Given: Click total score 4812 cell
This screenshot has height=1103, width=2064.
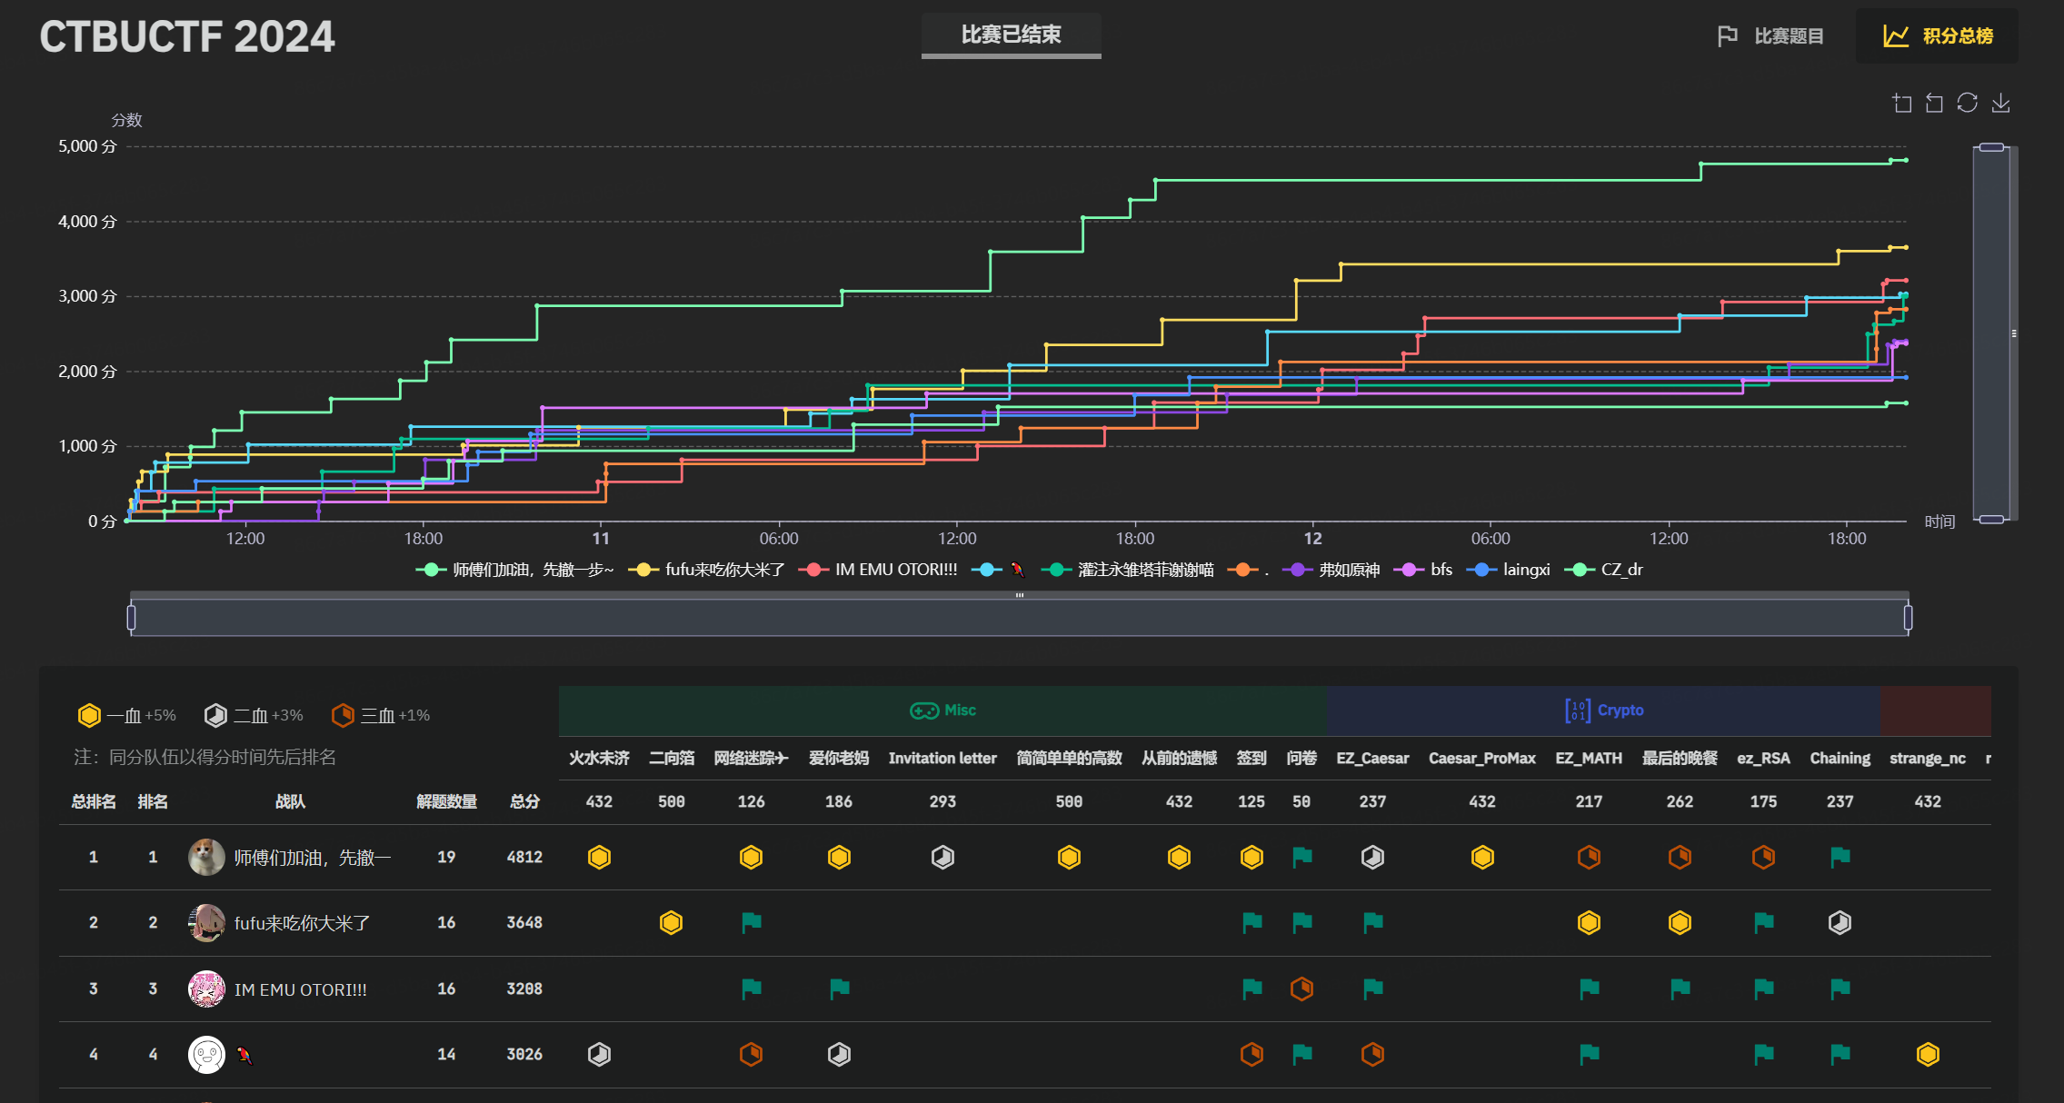Looking at the screenshot, I should point(524,857).
